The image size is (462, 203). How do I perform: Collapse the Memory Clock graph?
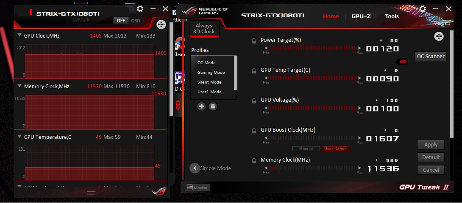click(19, 86)
